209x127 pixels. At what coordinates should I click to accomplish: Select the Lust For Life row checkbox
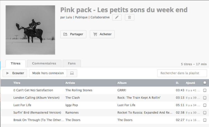[205, 105]
